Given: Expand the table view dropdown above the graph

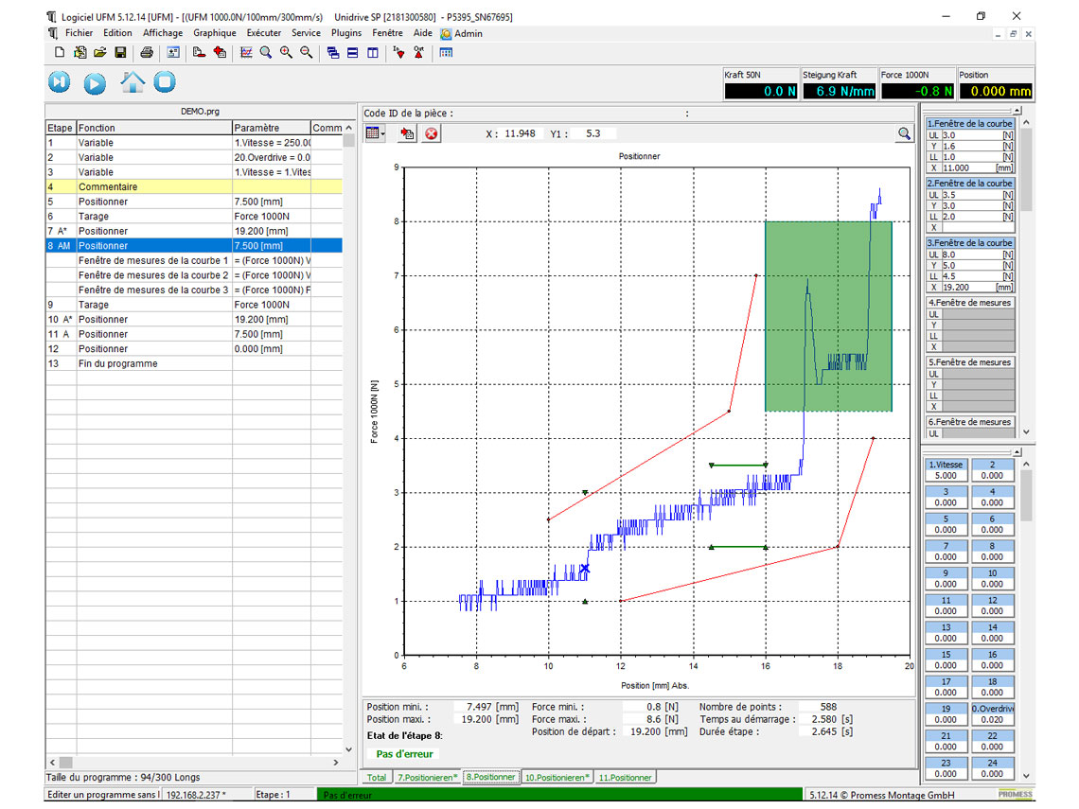Looking at the screenshot, I should [382, 132].
